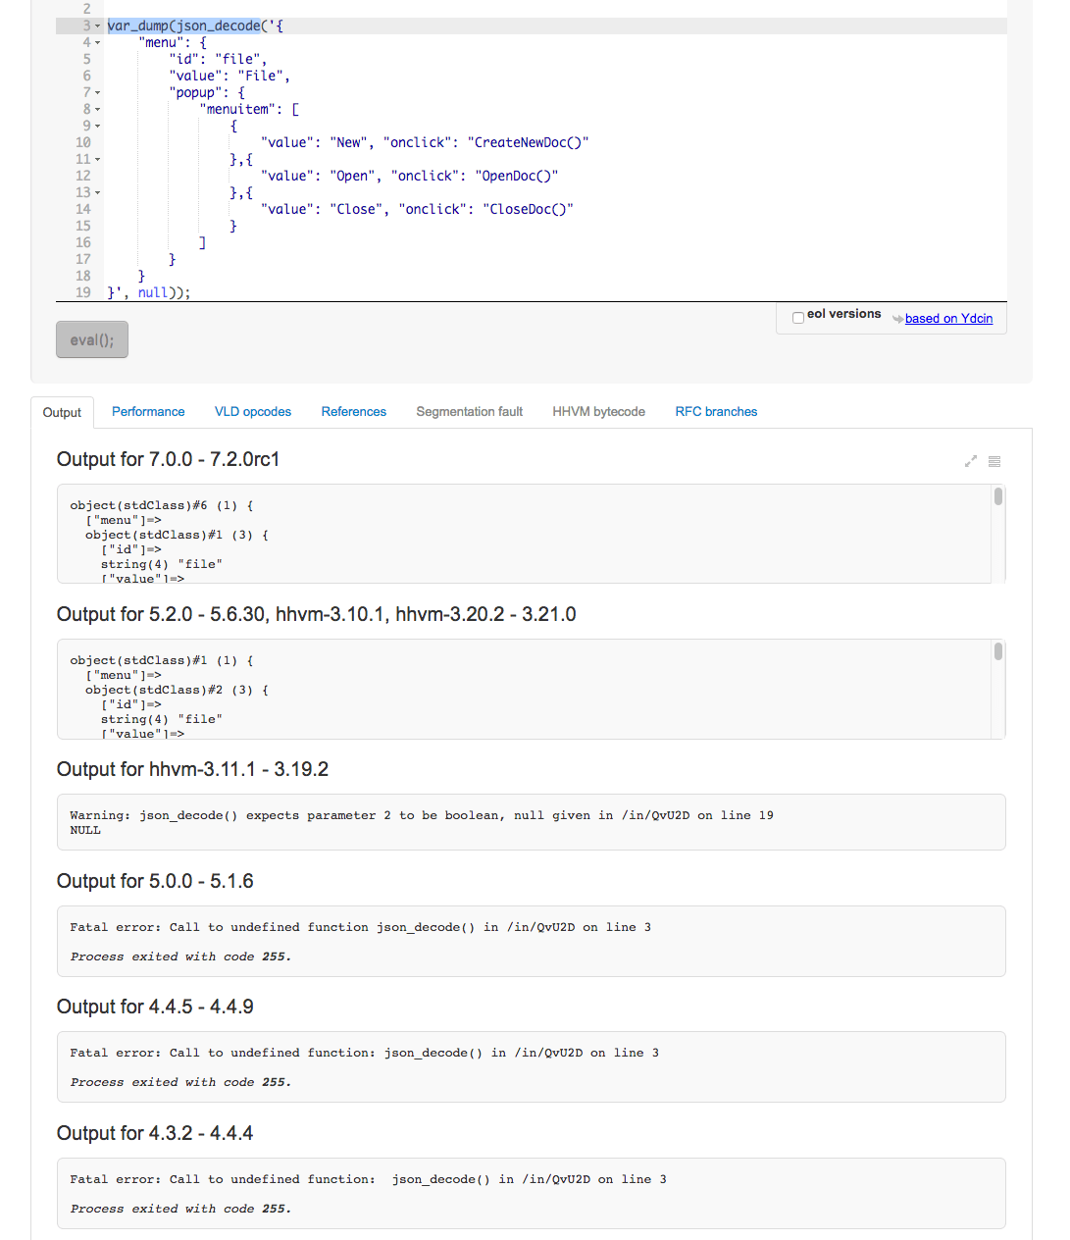This screenshot has width=1070, height=1240.
Task: Collapse the popup object fold on line 7
Action: [97, 92]
